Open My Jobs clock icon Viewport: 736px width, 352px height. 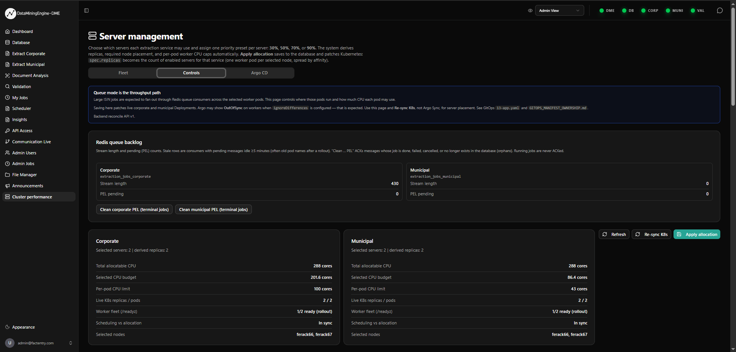pos(7,98)
